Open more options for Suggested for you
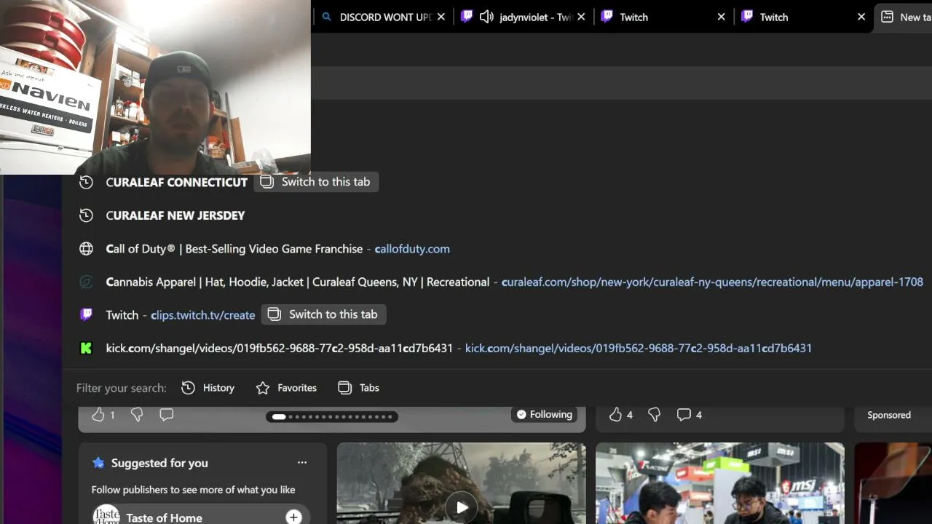 click(302, 462)
